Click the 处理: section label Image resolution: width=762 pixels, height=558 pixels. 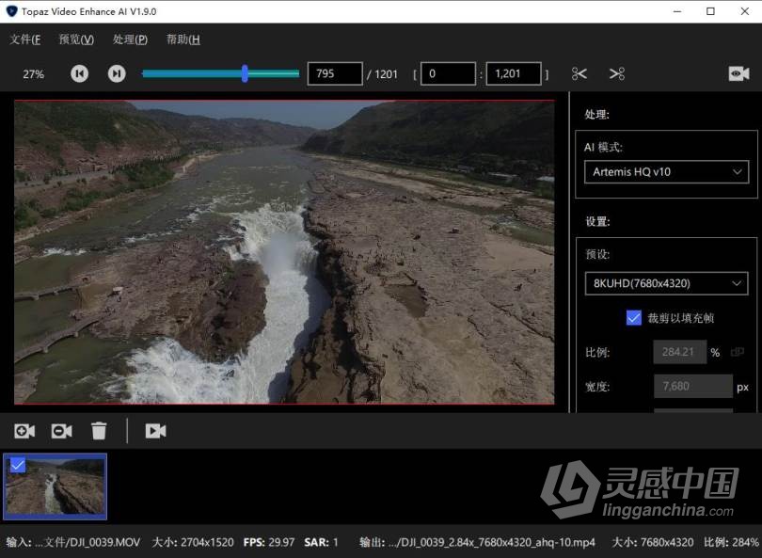pyautogui.click(x=597, y=114)
